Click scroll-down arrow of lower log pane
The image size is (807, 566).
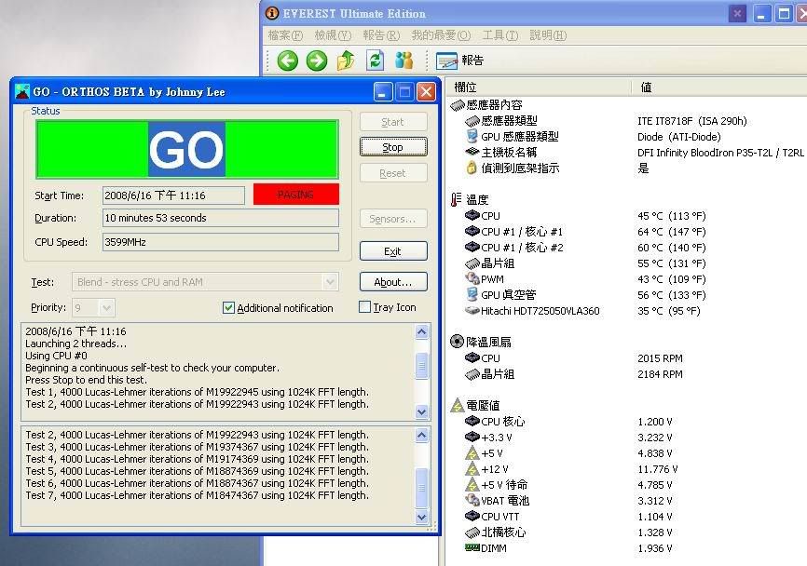coord(421,517)
